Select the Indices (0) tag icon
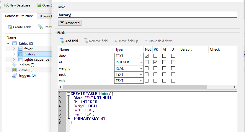Screen dimensions: 245x132 point(14,65)
